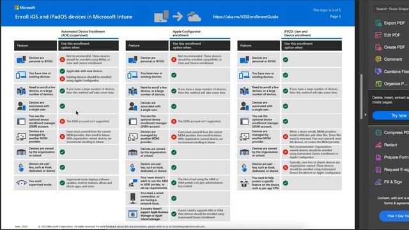
Task: Click the Redact label in the tools pane
Action: click(390, 145)
